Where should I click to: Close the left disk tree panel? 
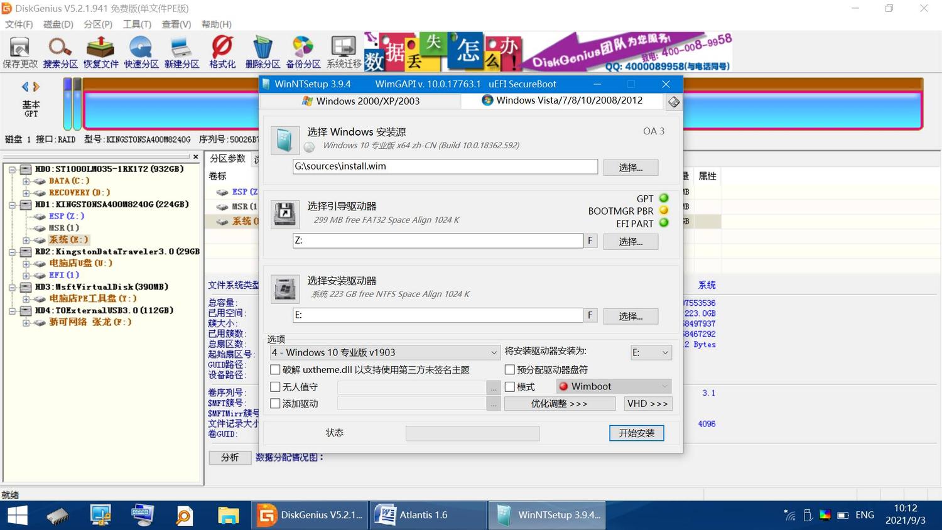pyautogui.click(x=195, y=157)
